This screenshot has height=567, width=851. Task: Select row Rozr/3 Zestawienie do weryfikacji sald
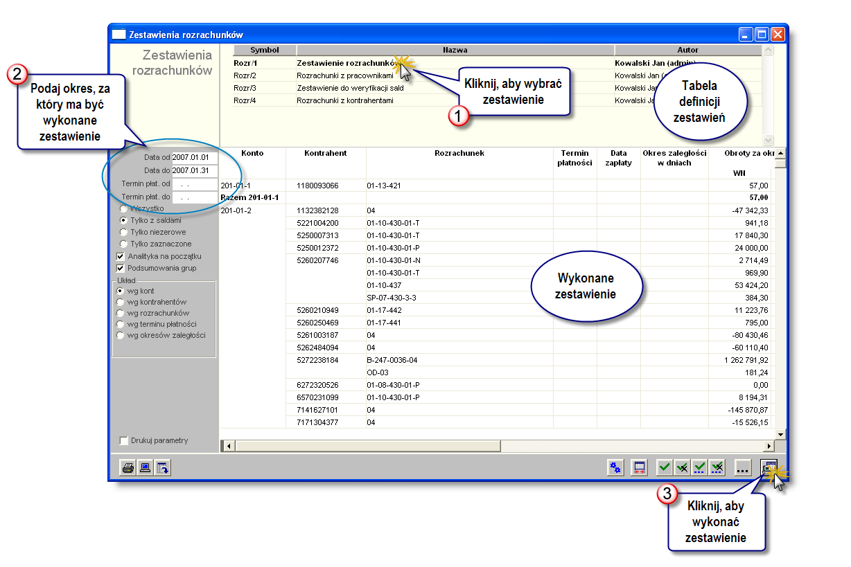496,88
